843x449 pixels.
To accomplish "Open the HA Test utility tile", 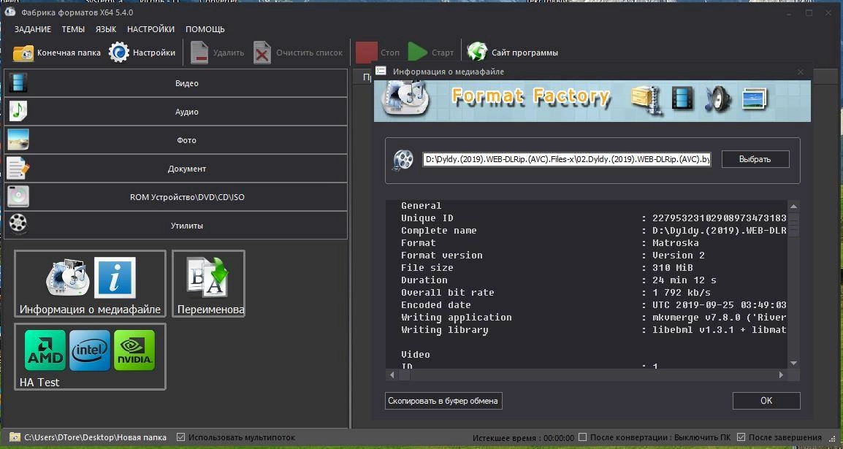I will 91,356.
